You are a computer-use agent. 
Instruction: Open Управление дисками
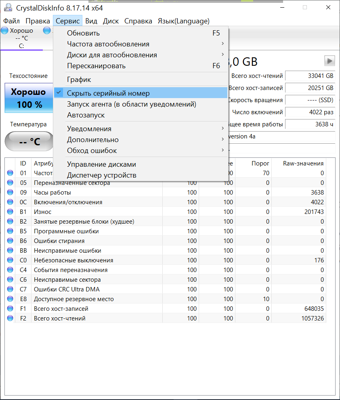141,164
